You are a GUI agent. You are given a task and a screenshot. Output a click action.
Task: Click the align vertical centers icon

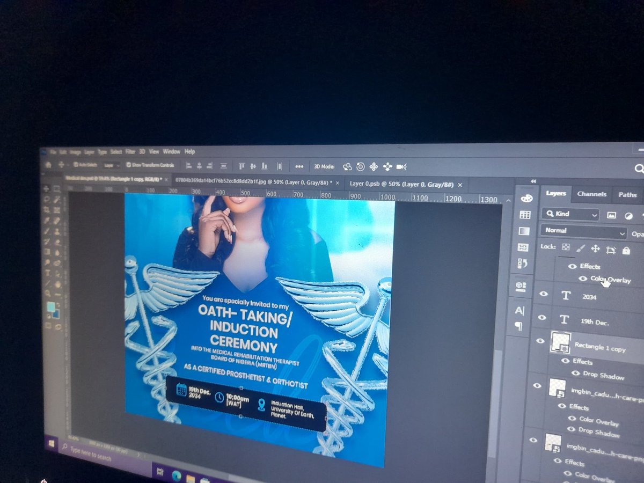click(253, 166)
